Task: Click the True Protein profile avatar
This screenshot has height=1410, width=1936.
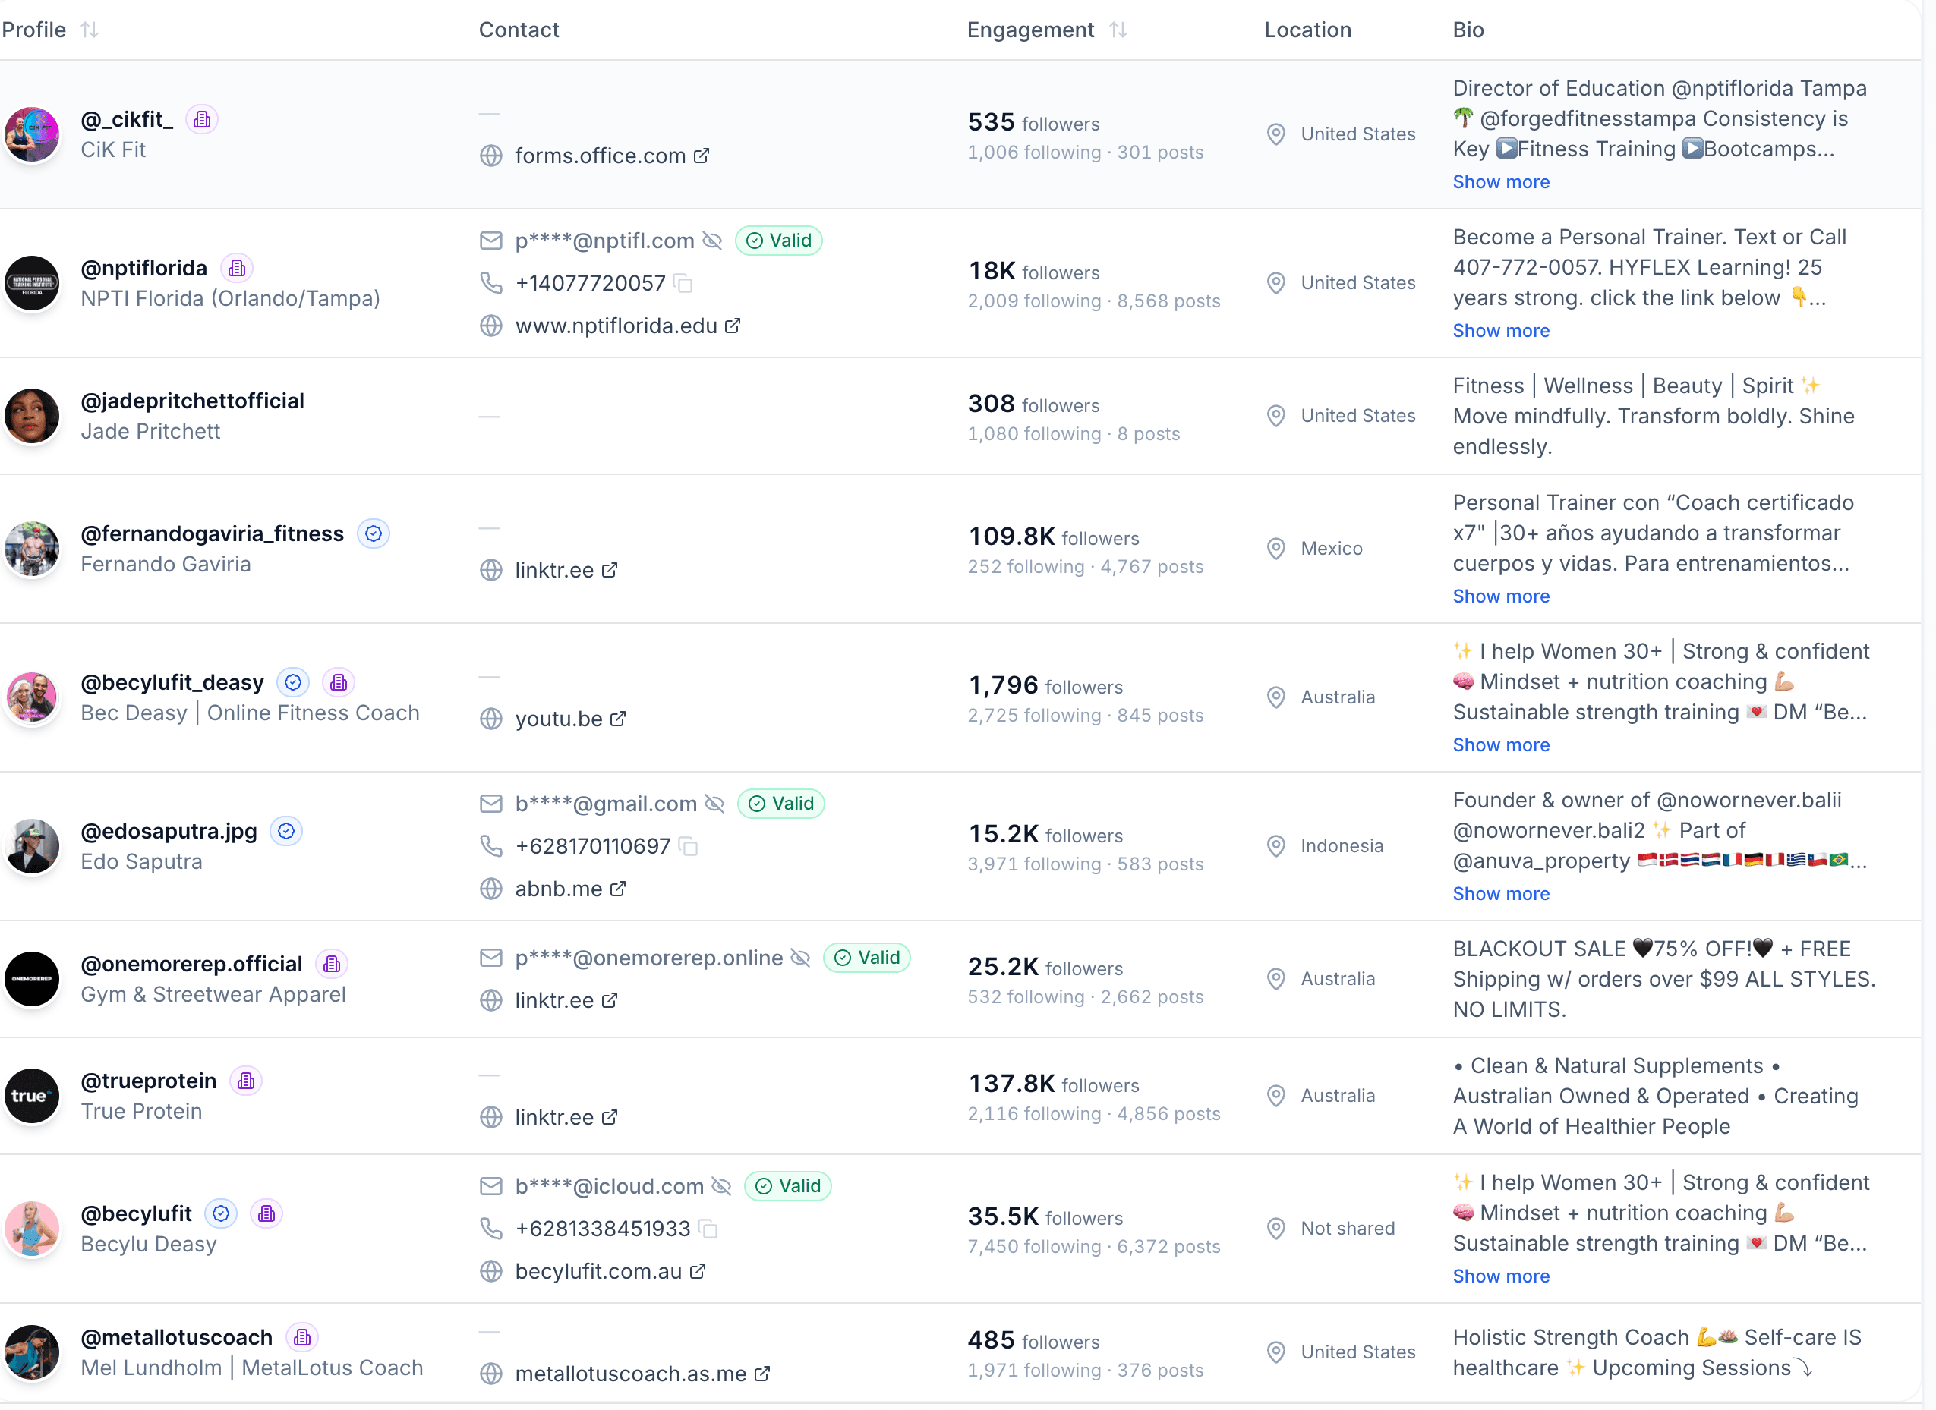Action: [32, 1097]
